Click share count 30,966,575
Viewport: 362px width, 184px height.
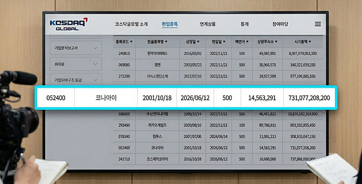point(267,65)
